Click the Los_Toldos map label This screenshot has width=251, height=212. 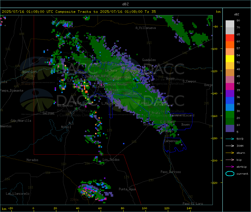click(x=111, y=160)
